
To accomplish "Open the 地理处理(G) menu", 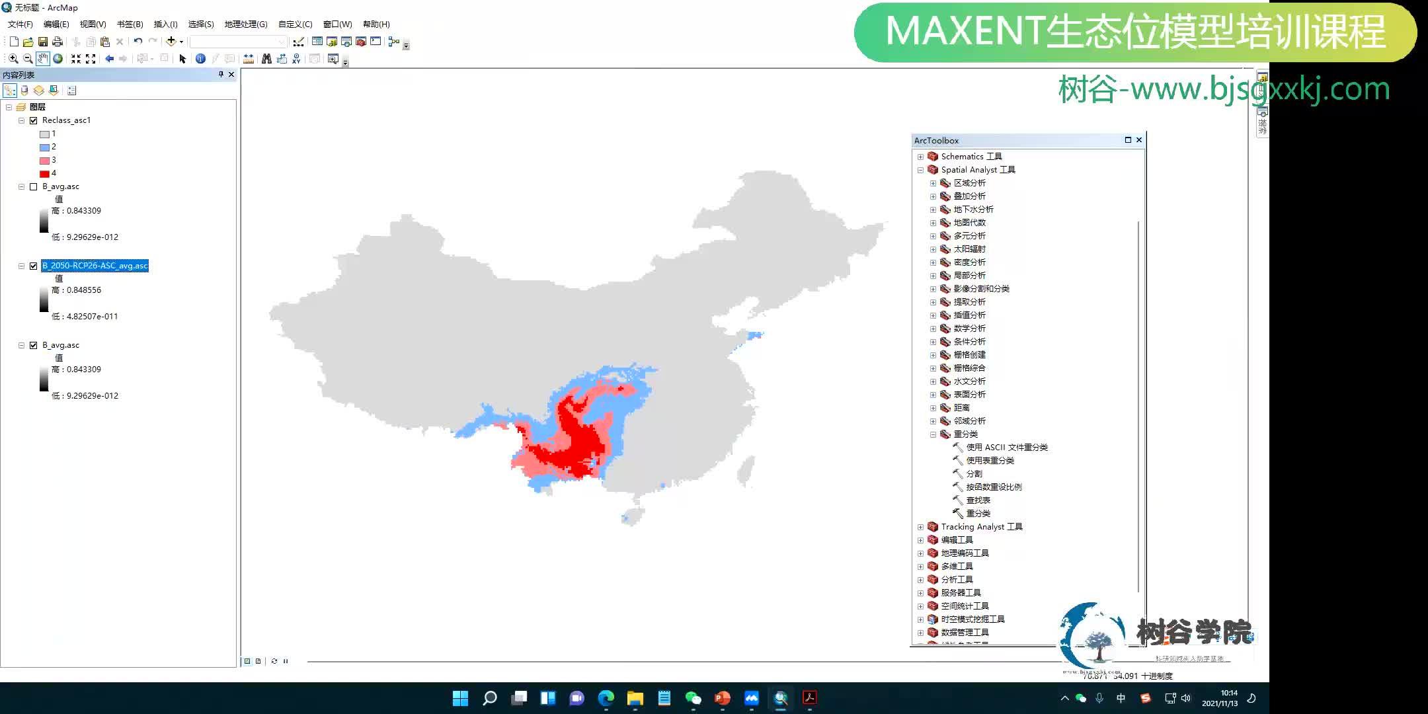I will coord(246,24).
